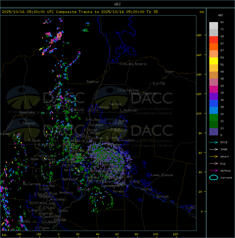Click the dBZ title at top
Screen dimensions: 235x238
117,4
